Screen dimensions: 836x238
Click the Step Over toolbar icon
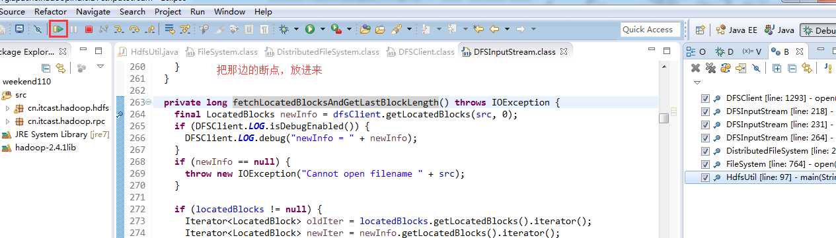(134, 29)
